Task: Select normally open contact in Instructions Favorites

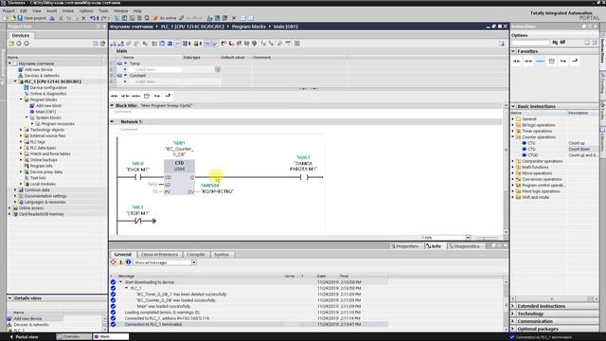Action: coord(517,61)
